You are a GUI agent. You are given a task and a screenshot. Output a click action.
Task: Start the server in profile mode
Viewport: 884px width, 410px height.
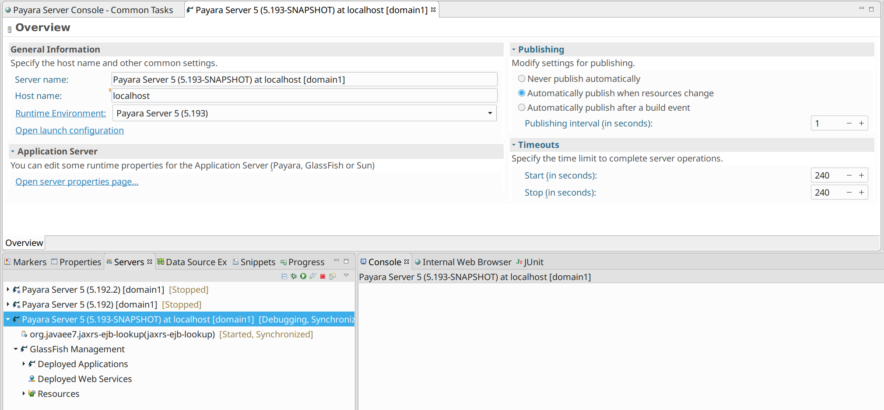pos(313,276)
